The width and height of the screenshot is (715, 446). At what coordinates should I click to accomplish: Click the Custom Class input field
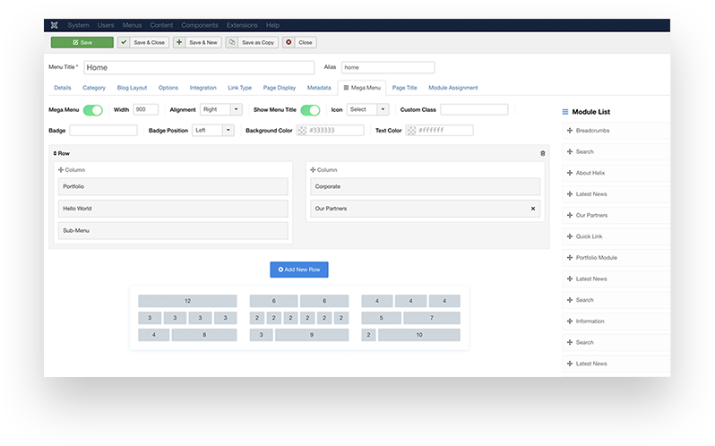[473, 109]
